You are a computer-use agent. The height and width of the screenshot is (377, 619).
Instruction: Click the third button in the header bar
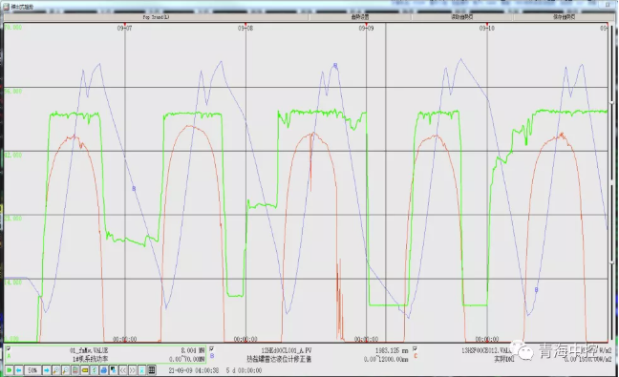point(462,17)
